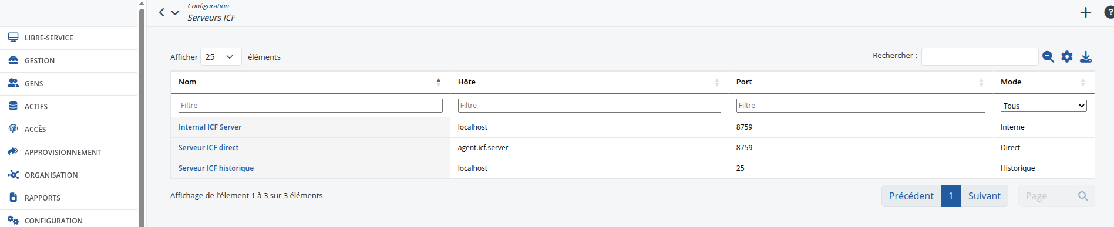The width and height of the screenshot is (1114, 227).
Task: Open ACTIFS menu
Action: pos(36,106)
